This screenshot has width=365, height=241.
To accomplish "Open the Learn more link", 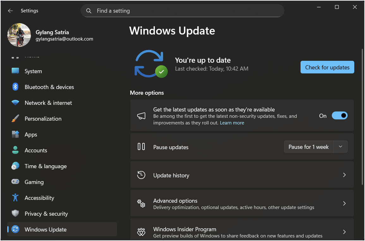I will (x=232, y=123).
